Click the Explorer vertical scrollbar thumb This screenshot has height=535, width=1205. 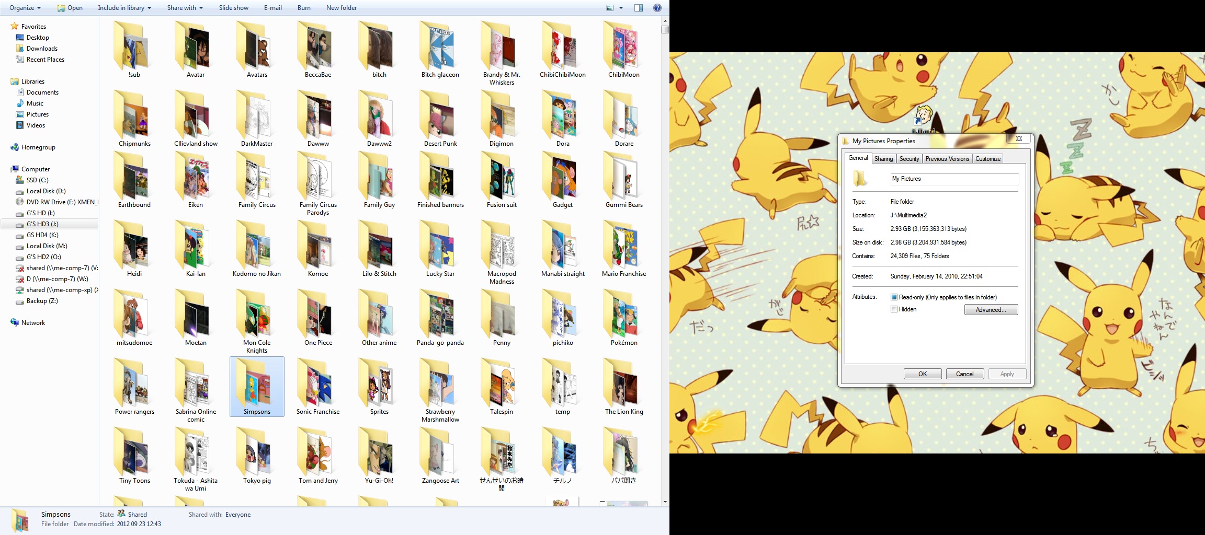tap(665, 30)
